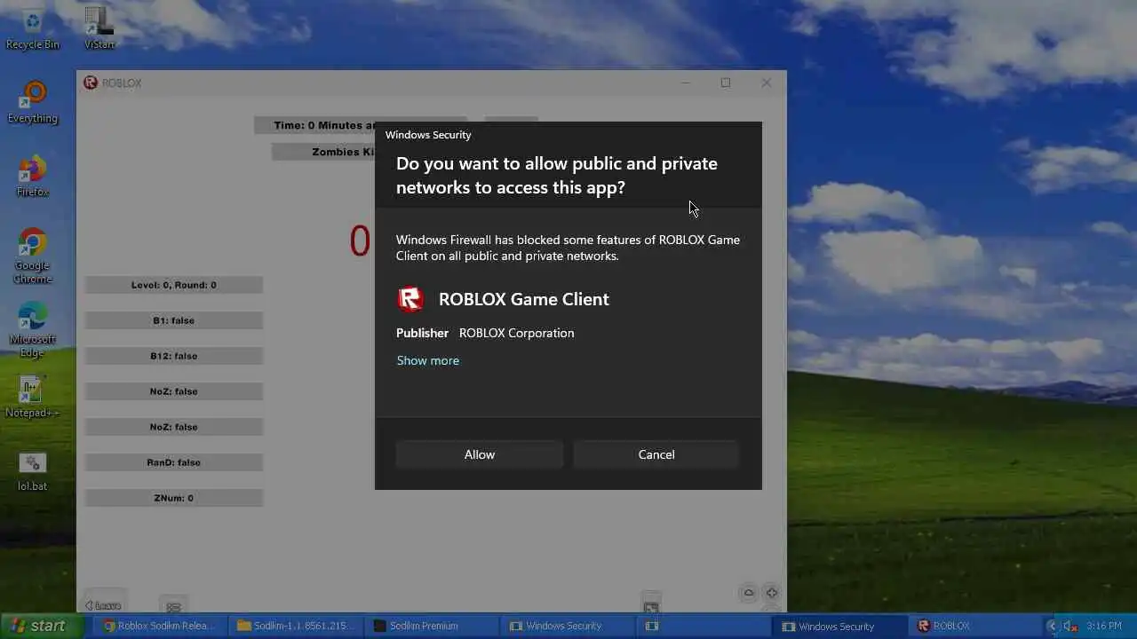1137x639 pixels.
Task: Open Recycle Bin desktop icon
Action: click(33, 28)
